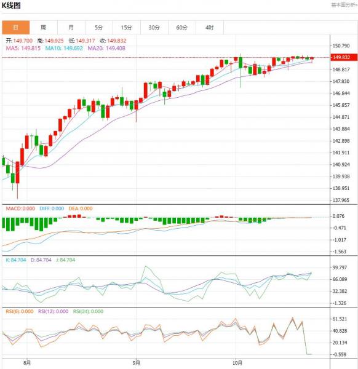Click the RSI(24) legend label
Screen dimensions: 358x369
88,311
